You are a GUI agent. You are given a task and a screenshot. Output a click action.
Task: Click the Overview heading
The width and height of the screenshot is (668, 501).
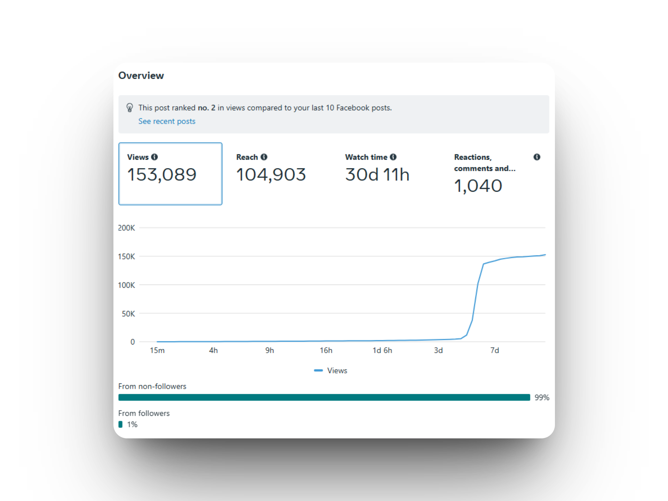pyautogui.click(x=141, y=75)
